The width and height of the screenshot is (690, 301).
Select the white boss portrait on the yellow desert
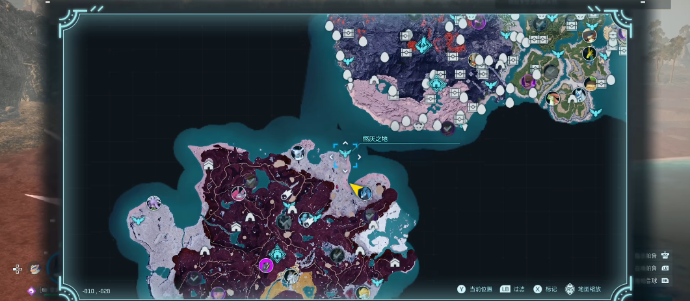291,276
